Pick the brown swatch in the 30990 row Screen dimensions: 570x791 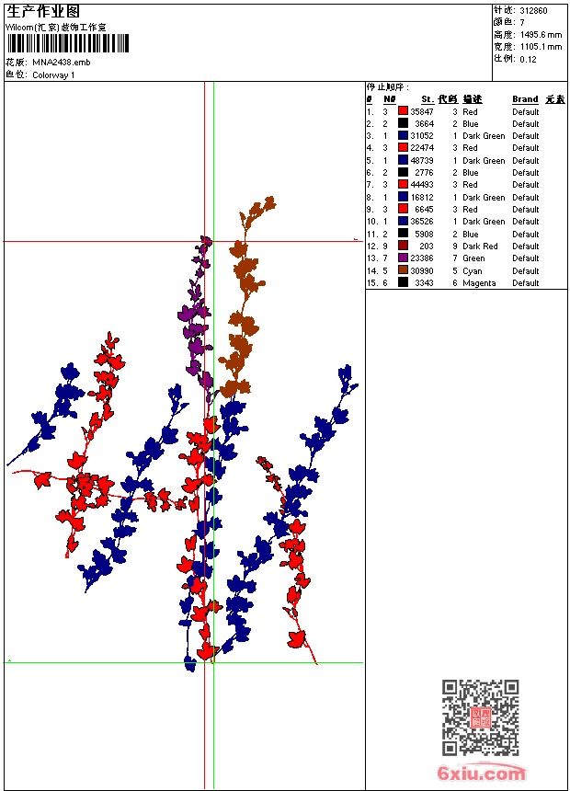tap(403, 270)
